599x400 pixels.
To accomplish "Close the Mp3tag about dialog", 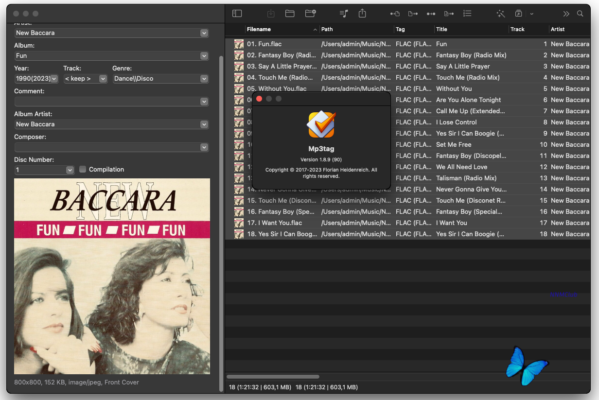I will [x=259, y=99].
